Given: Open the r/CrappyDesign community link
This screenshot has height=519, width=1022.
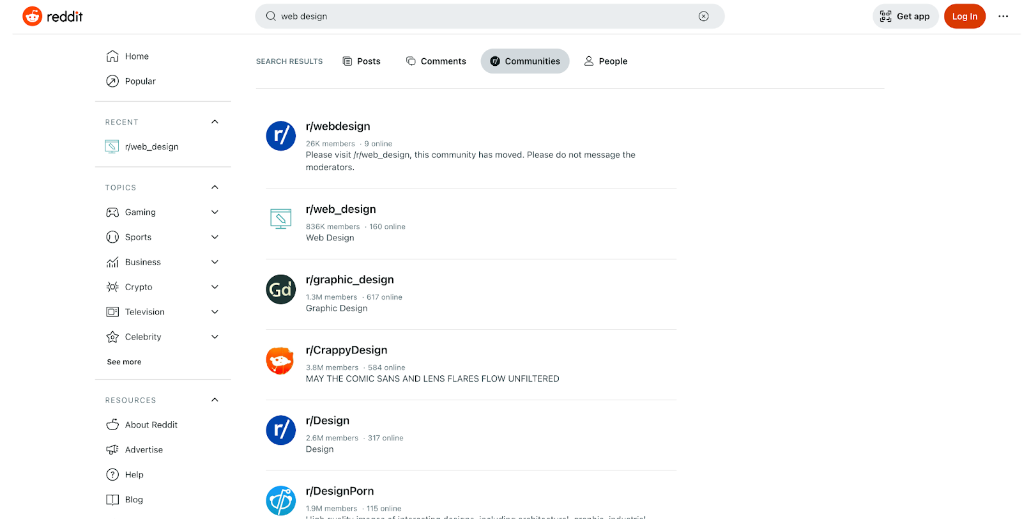Looking at the screenshot, I should point(347,350).
